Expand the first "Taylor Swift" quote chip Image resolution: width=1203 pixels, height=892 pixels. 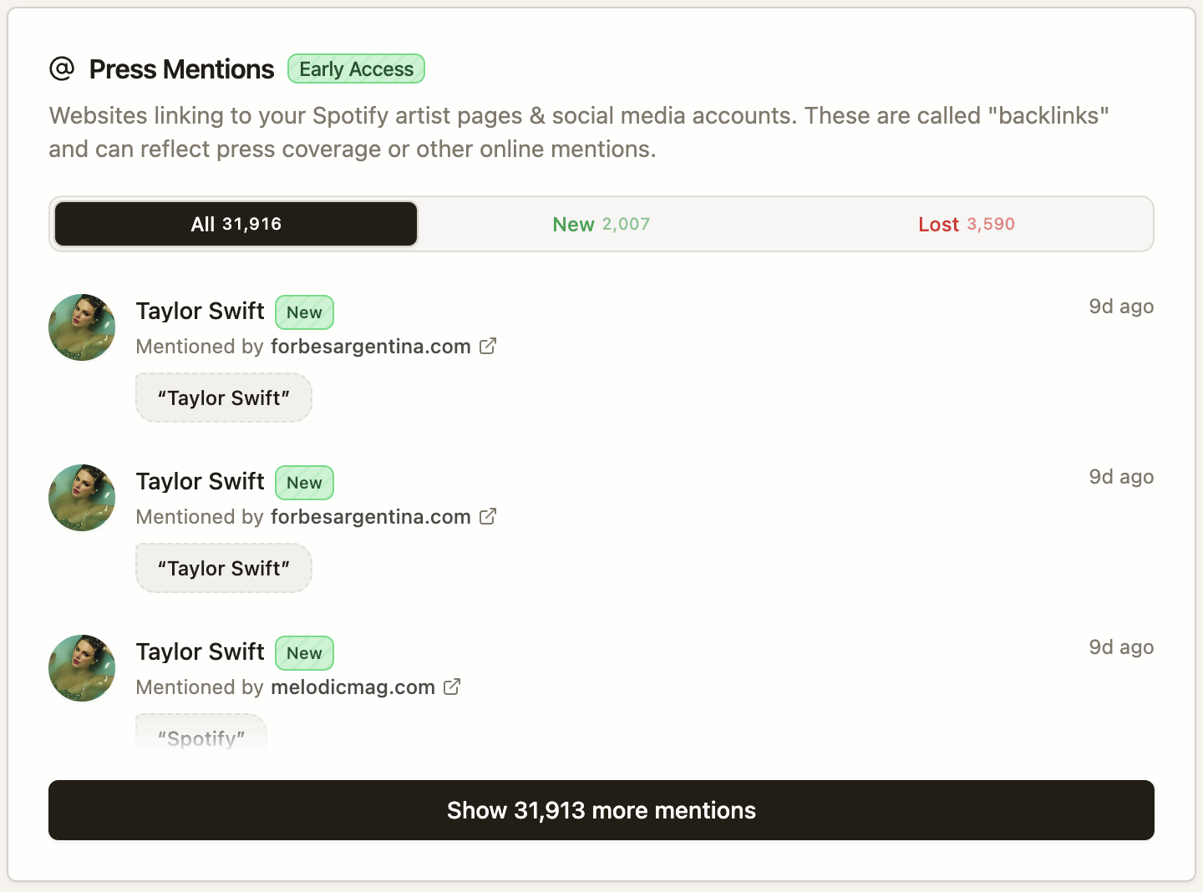223,398
